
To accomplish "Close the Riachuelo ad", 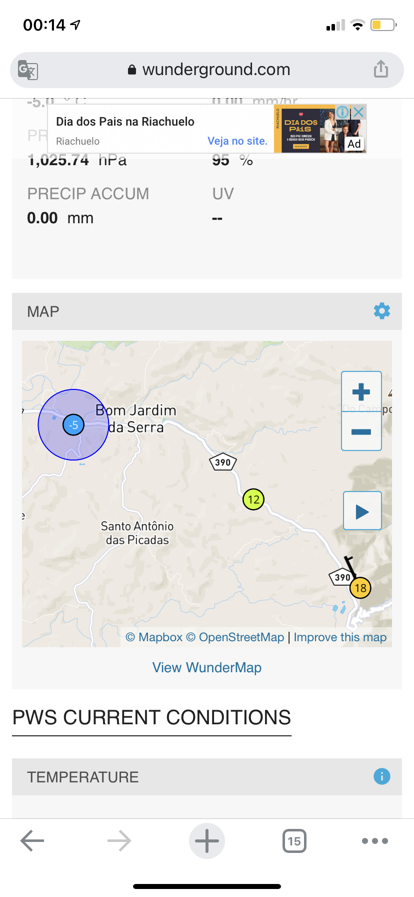I will 358,112.
